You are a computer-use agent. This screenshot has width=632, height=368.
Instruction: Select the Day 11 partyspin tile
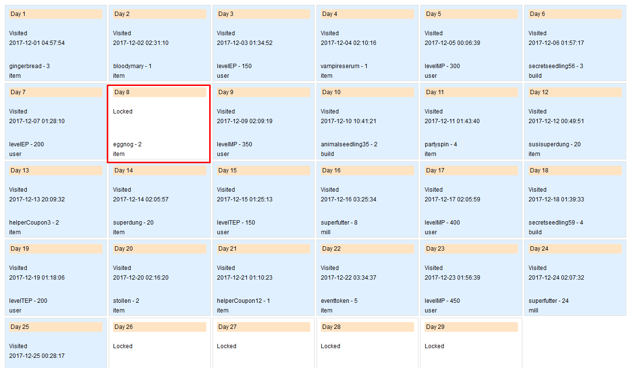[x=471, y=121]
